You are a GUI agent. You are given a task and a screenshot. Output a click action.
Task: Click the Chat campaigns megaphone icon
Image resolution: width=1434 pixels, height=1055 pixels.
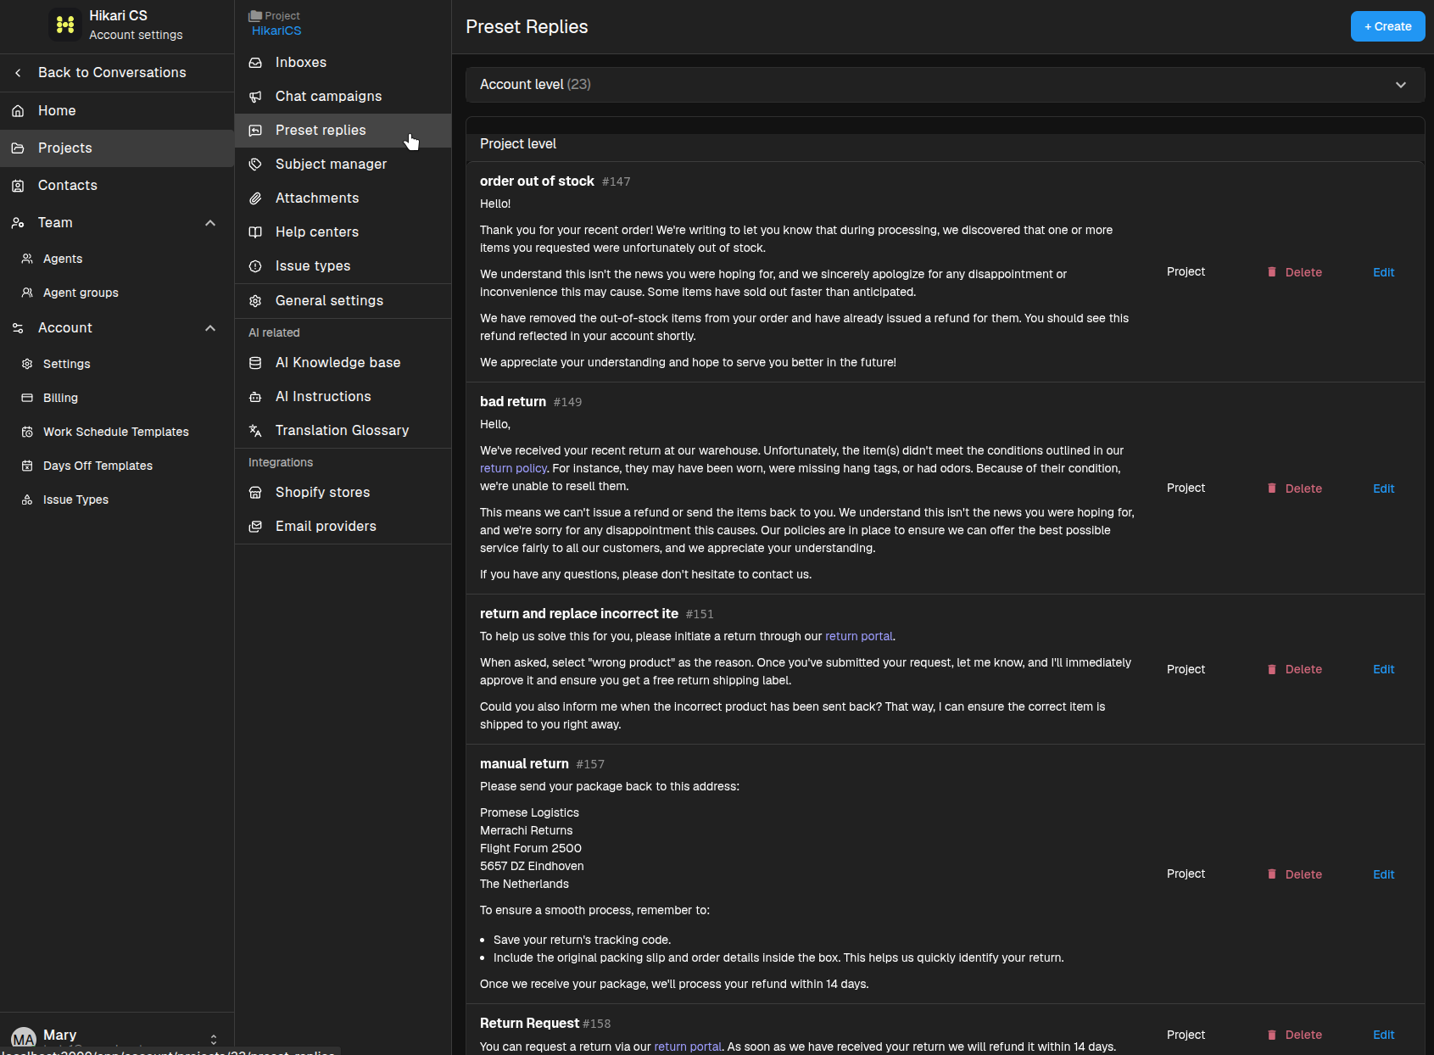tap(255, 97)
